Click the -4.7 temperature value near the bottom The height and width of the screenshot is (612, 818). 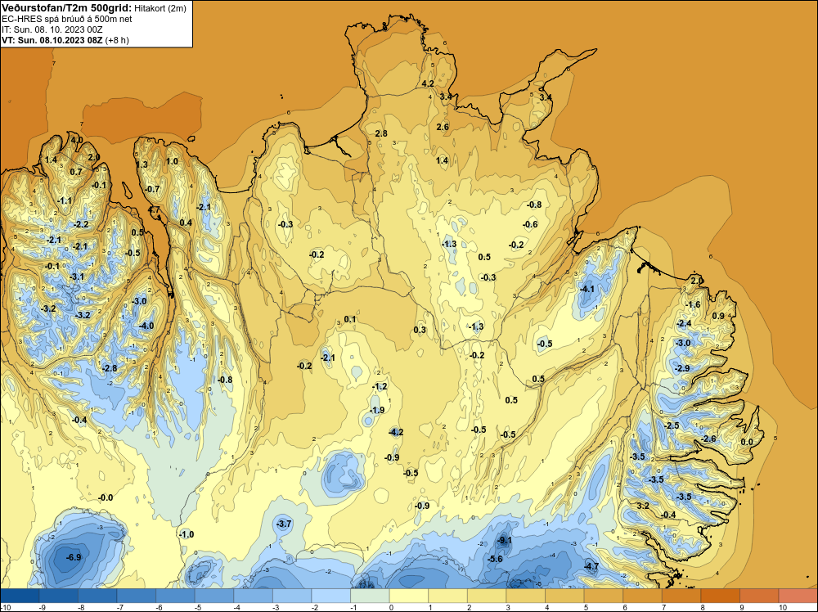click(591, 566)
